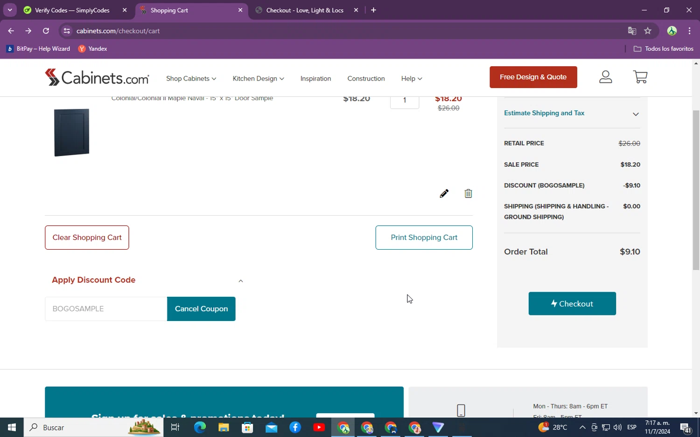This screenshot has height=437, width=700.
Task: Bookmark this page with the star icon
Action: (648, 31)
